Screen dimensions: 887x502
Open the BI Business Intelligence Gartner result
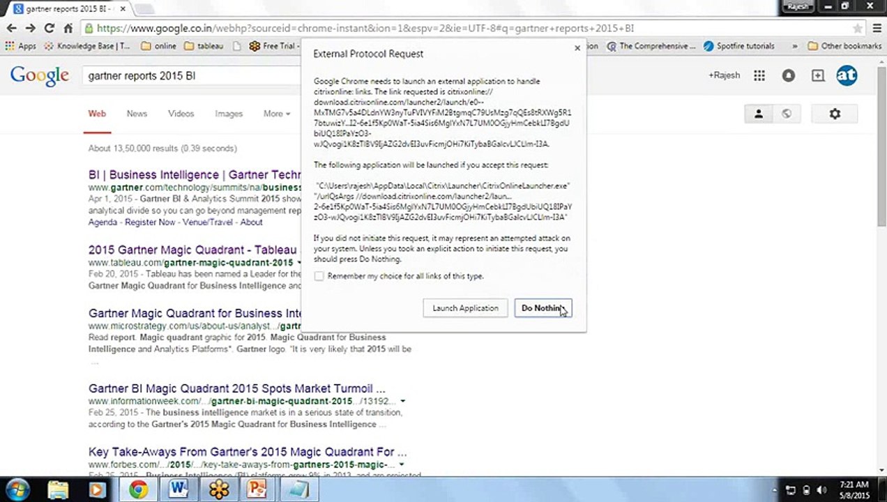click(195, 174)
